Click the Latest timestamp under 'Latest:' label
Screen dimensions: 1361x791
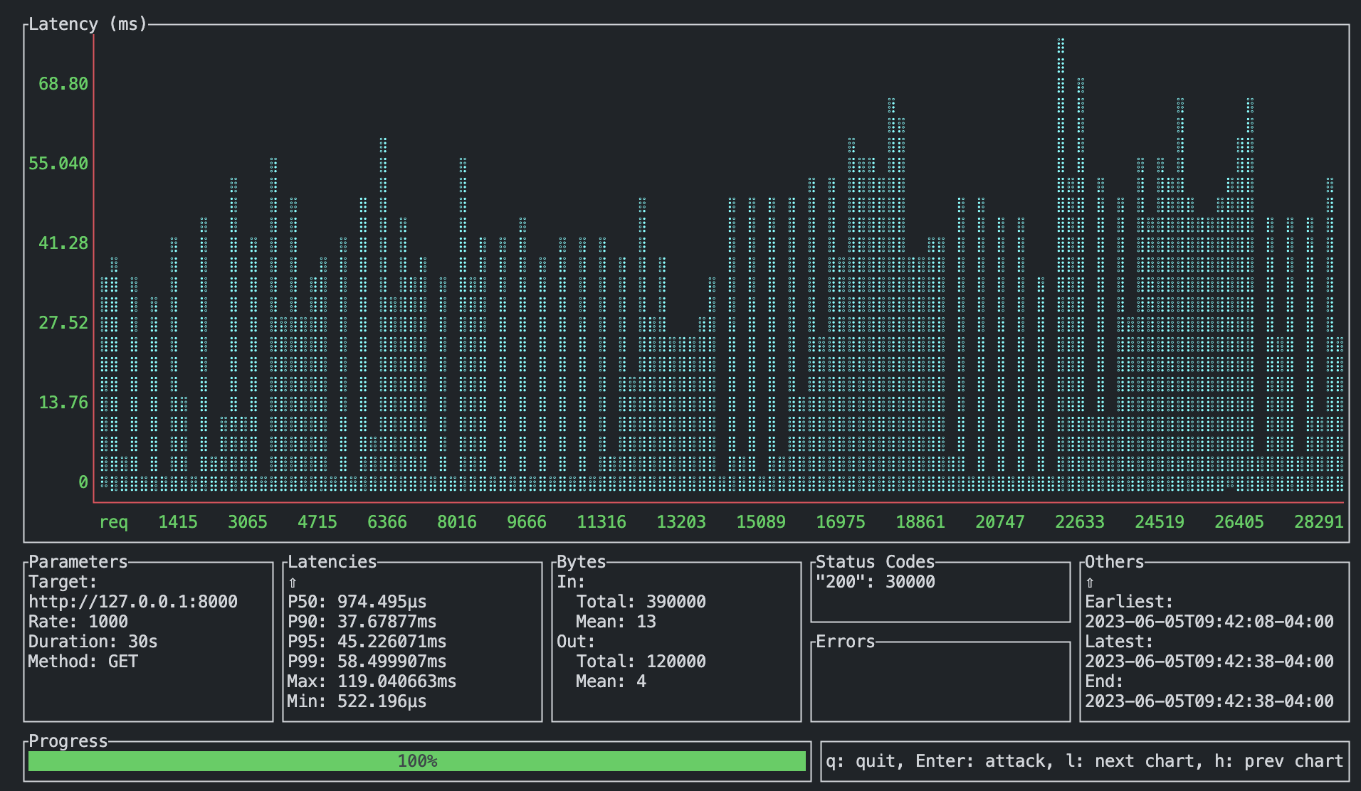pos(1209,662)
